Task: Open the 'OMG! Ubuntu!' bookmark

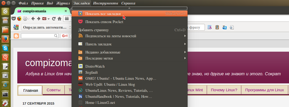Action: 130,78
